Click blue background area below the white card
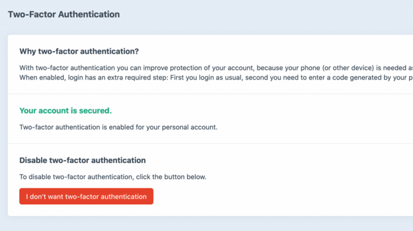The width and height of the screenshot is (413, 231). click(x=206, y=224)
